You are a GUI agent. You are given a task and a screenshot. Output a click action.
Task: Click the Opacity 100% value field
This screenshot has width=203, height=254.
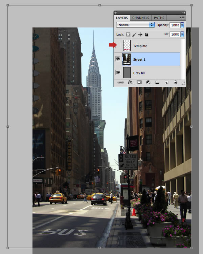coord(175,25)
